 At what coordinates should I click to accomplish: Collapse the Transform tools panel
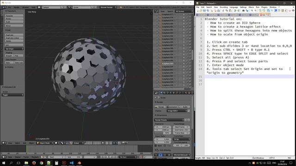pyautogui.click(x=11, y=11)
